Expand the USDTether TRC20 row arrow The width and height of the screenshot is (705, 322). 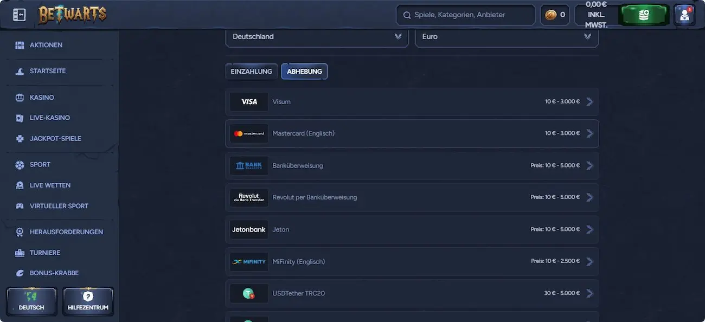click(590, 293)
